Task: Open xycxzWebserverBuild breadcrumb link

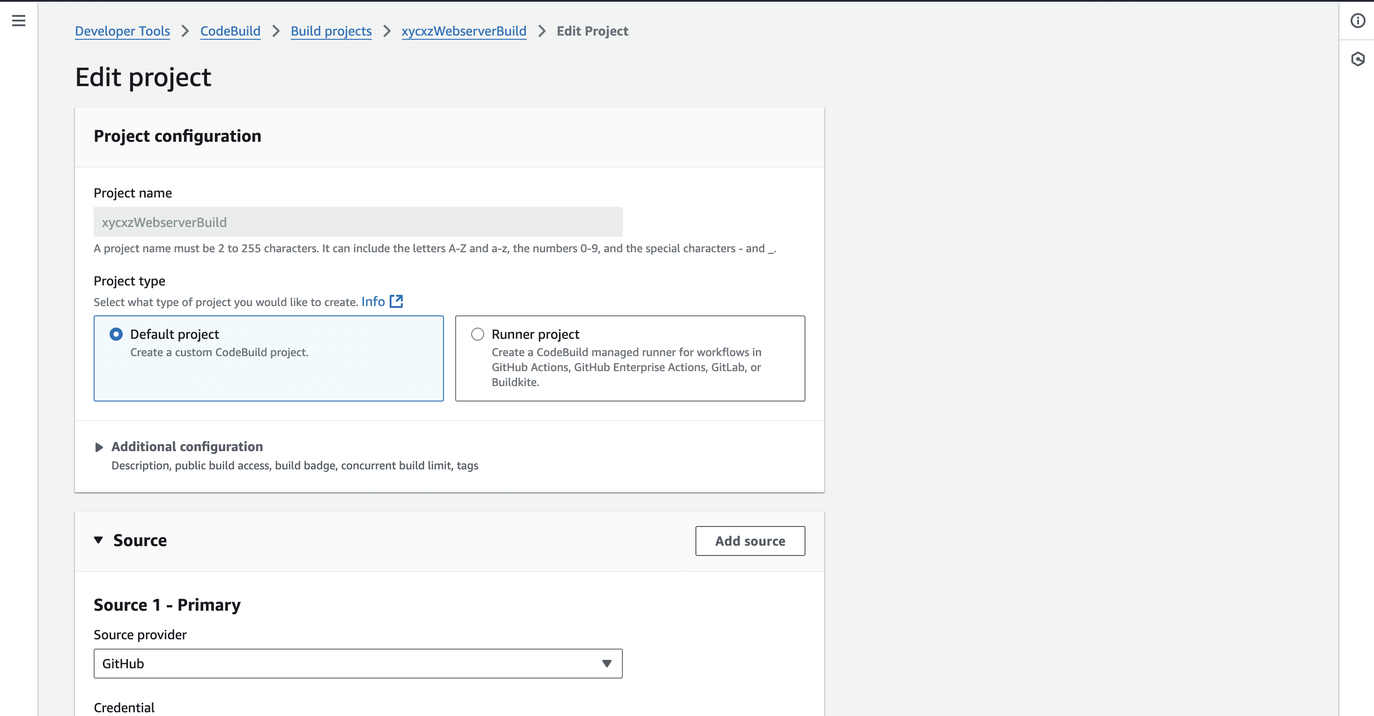Action: coord(464,31)
